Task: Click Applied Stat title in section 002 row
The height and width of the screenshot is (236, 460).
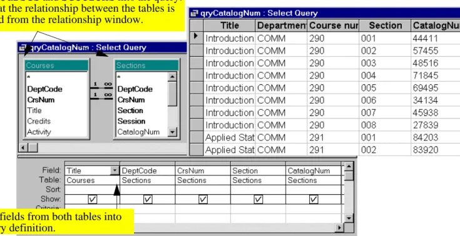Action: [230, 150]
